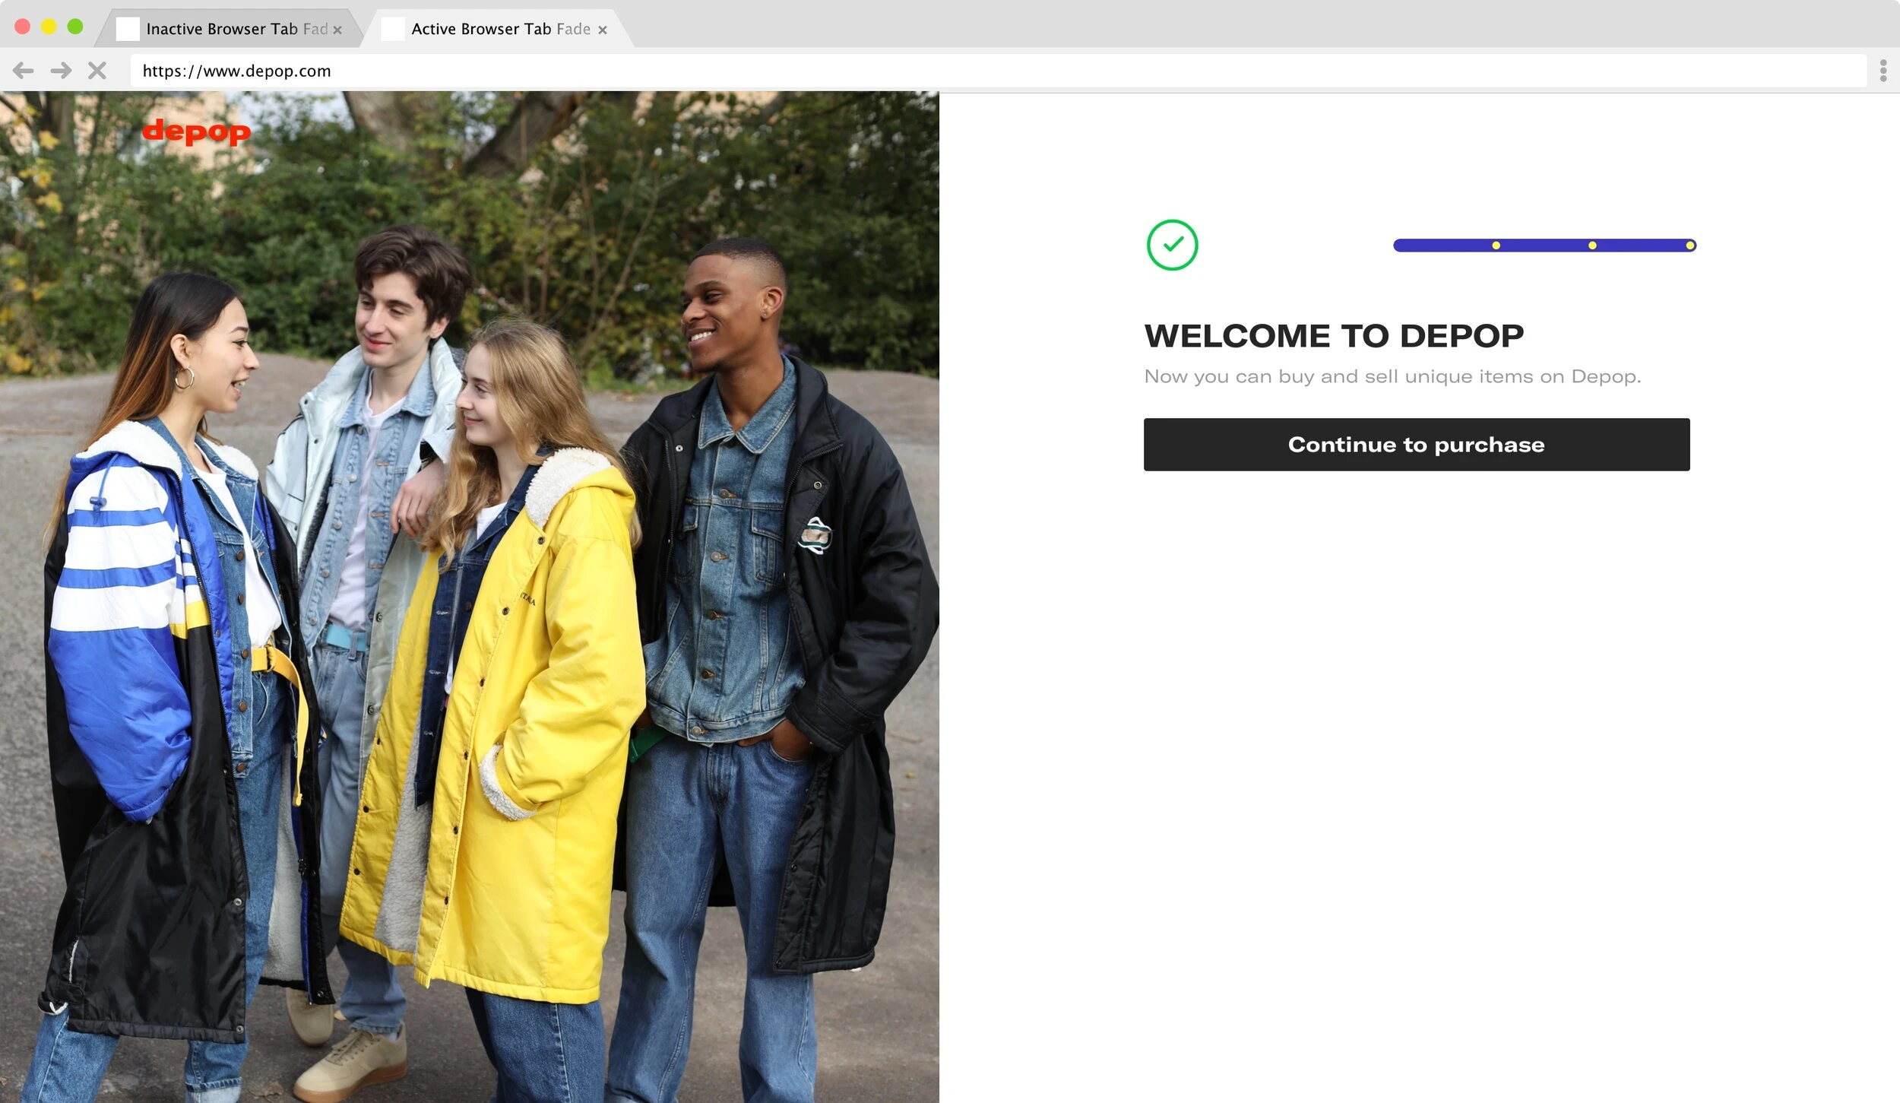The image size is (1900, 1103).
Task: Stop loading with the X icon
Action: (x=97, y=71)
